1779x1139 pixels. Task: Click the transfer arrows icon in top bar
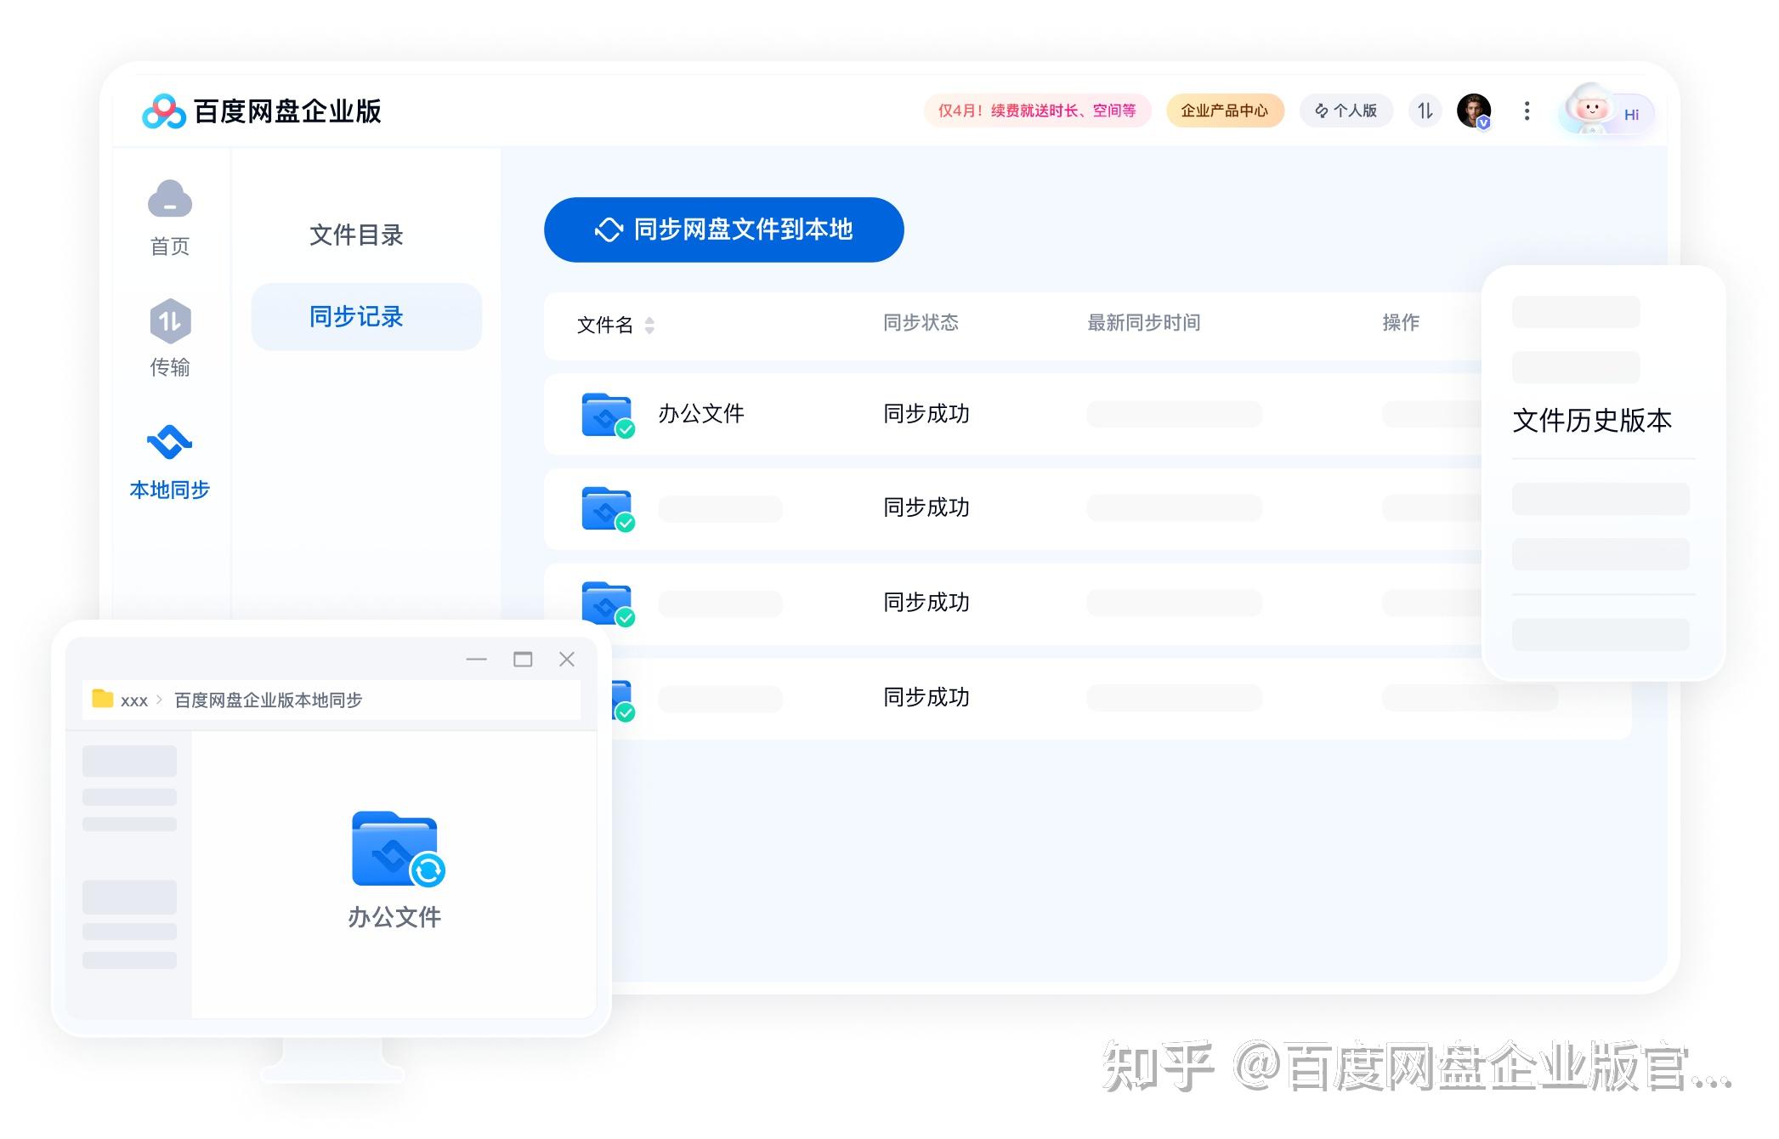tap(1425, 110)
